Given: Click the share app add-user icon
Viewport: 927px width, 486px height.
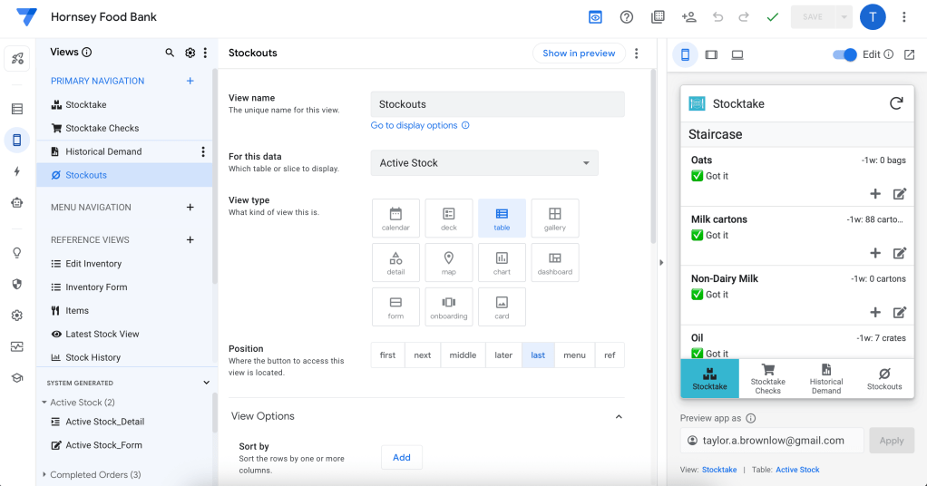Looking at the screenshot, I should (x=688, y=17).
